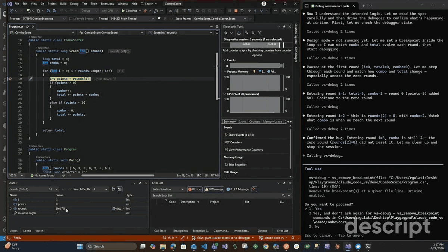Click editor settings gear above code
The width and height of the screenshot is (448, 252).
pyautogui.click(x=217, y=26)
